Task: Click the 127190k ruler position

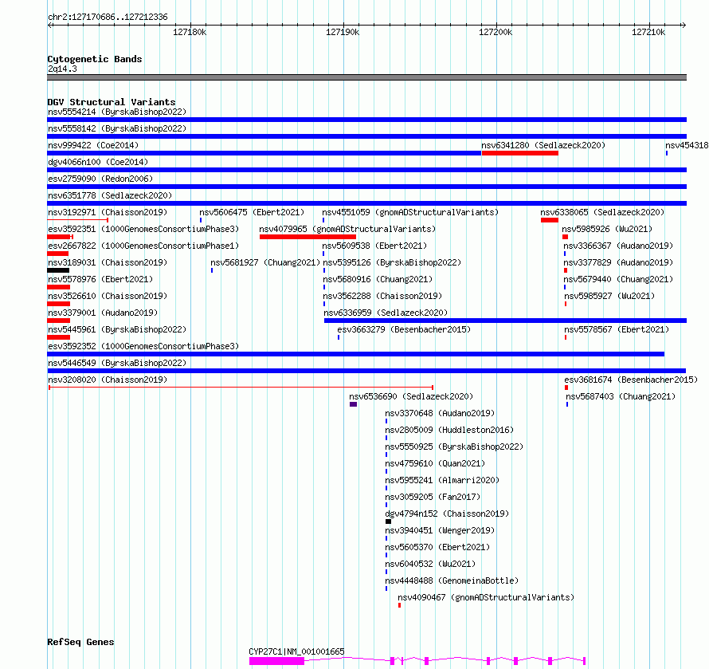Action: coord(343,32)
